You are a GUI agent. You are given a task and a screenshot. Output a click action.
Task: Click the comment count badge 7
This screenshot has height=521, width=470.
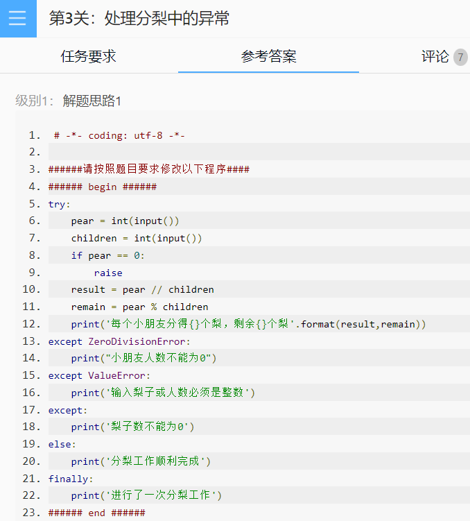tap(460, 57)
